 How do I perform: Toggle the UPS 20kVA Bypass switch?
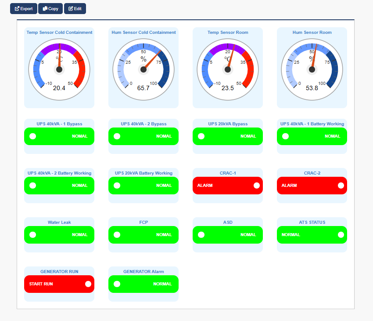pyautogui.click(x=228, y=136)
